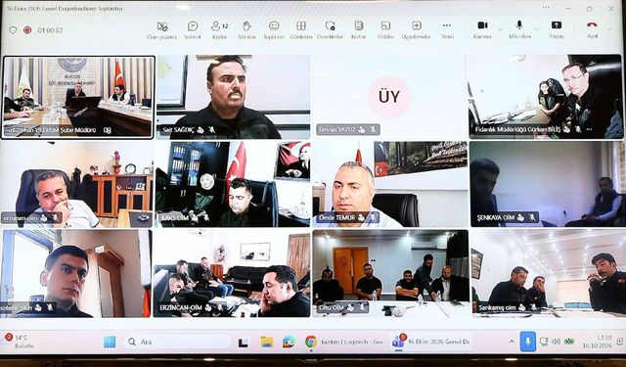Expand the Kamera options arrow

[x=500, y=29]
